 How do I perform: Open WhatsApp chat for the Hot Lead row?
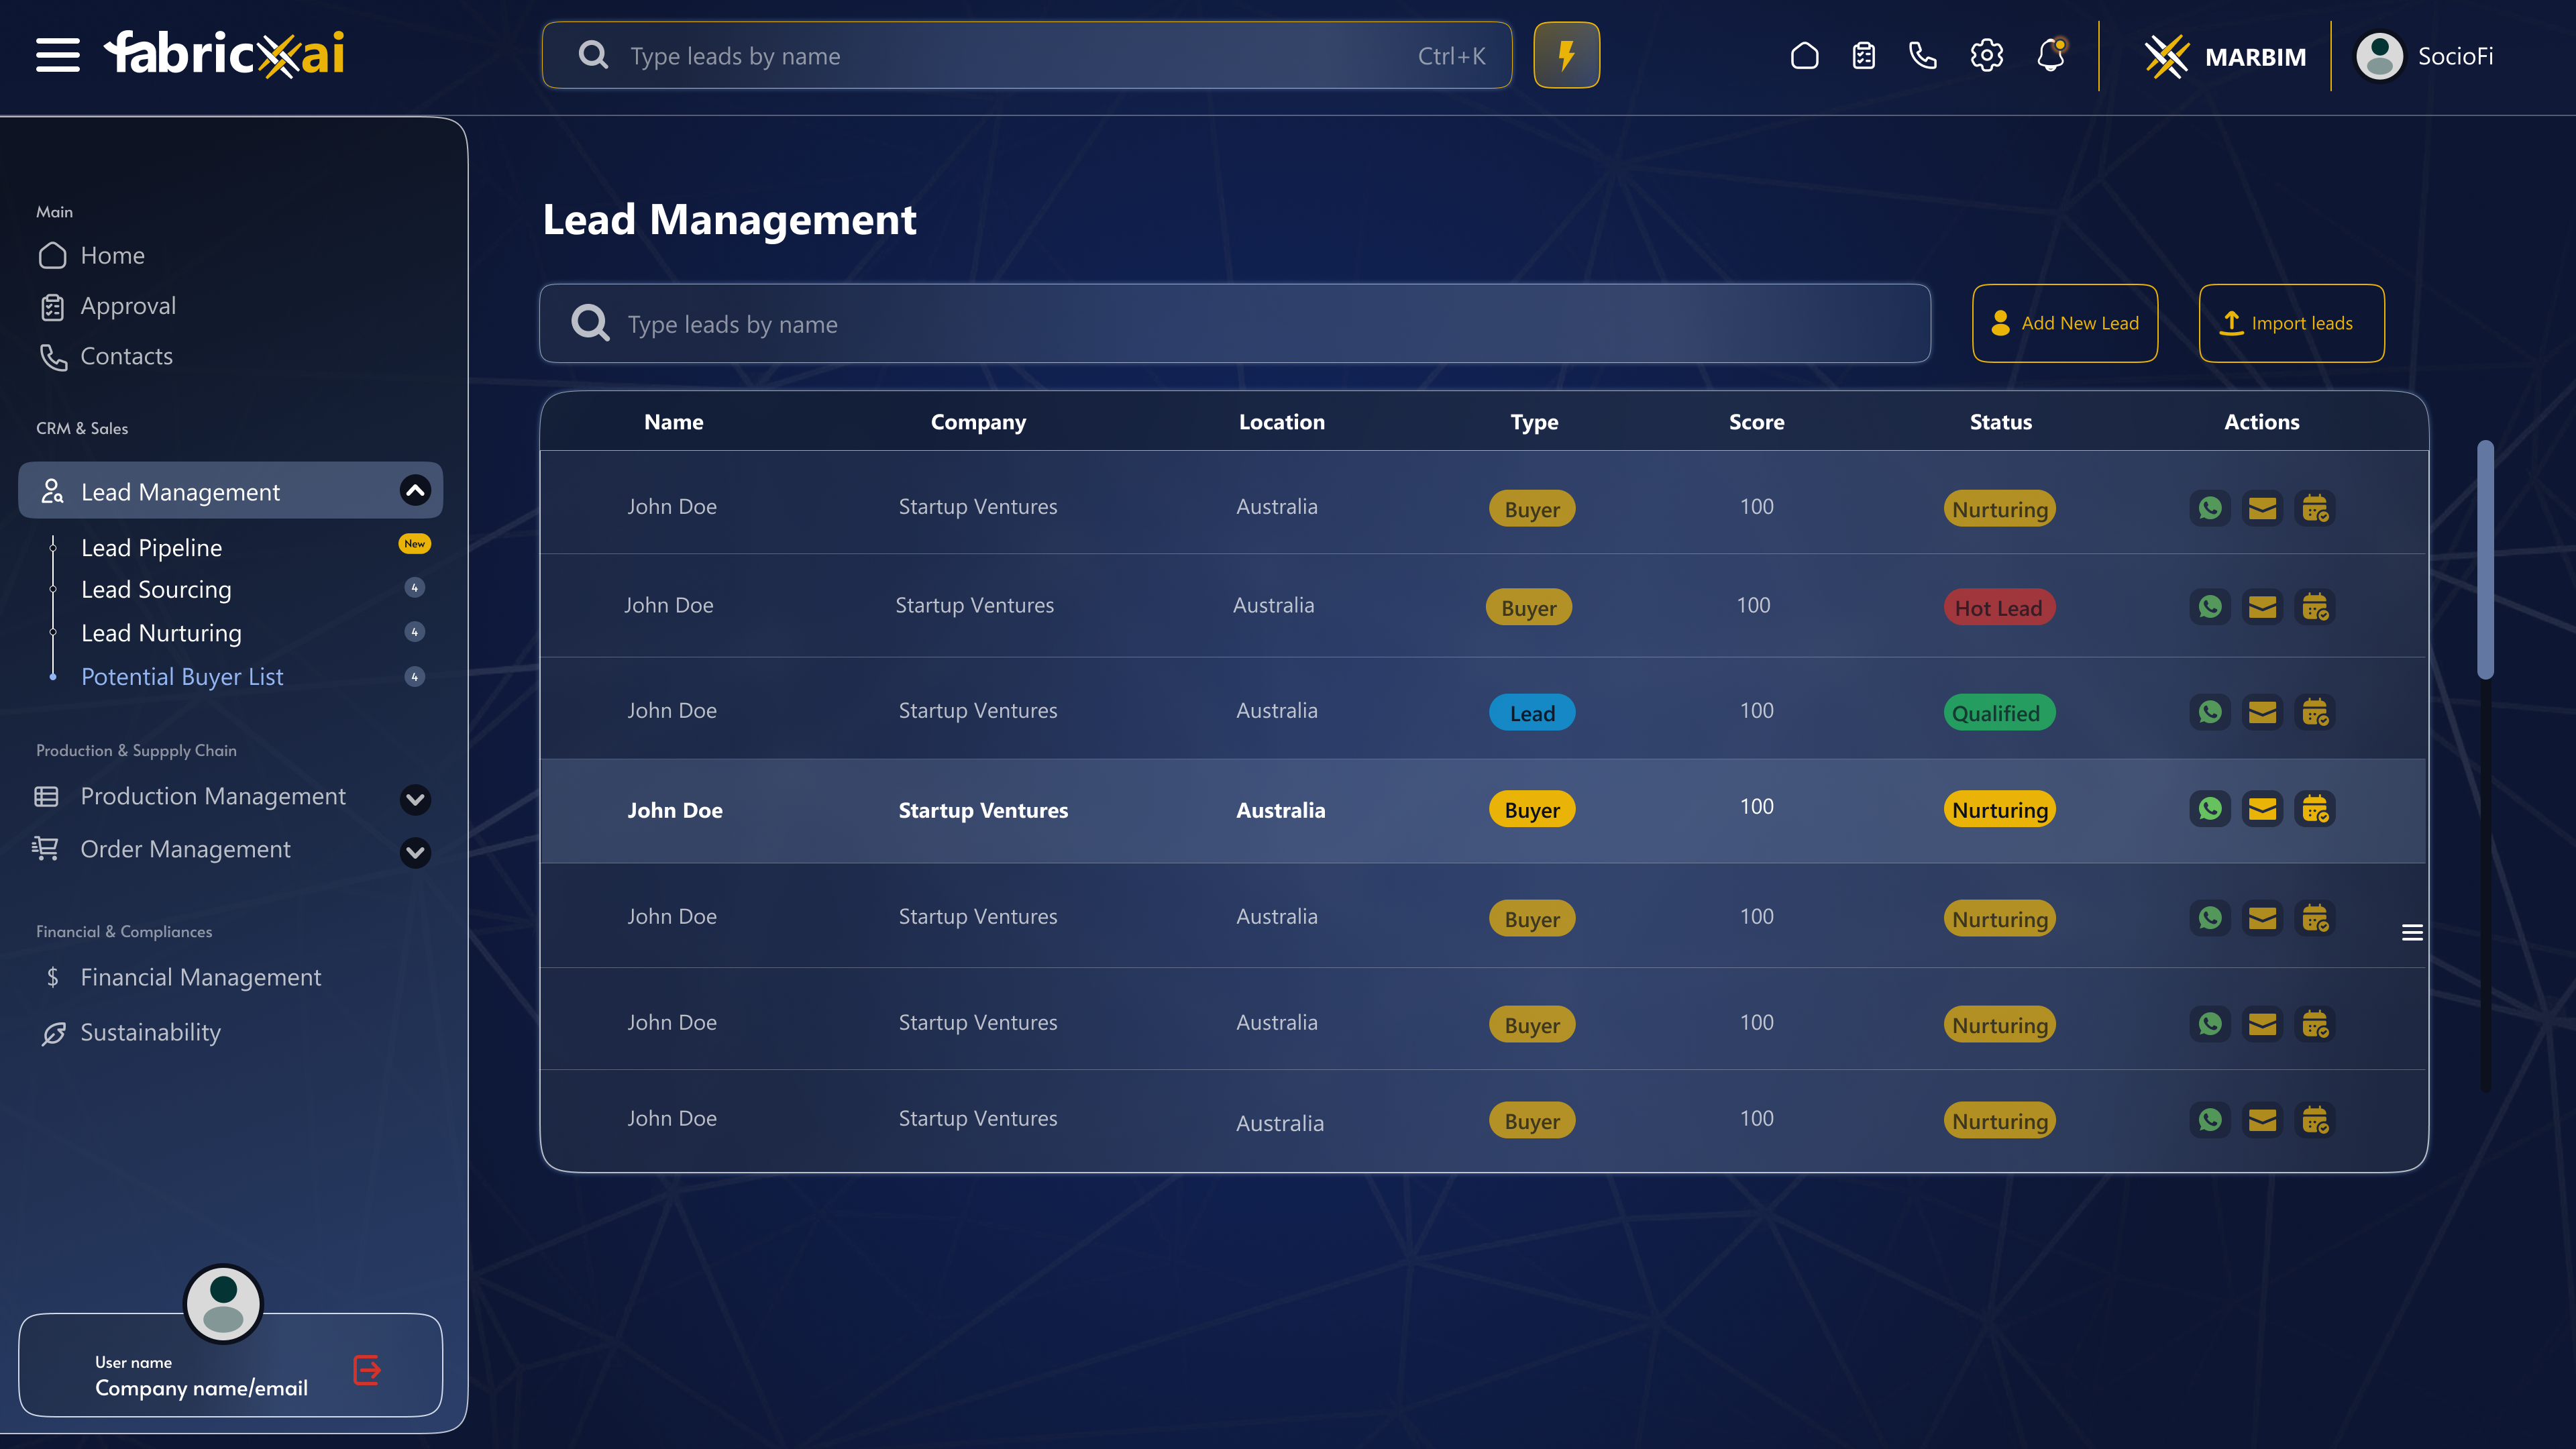[x=2210, y=606]
